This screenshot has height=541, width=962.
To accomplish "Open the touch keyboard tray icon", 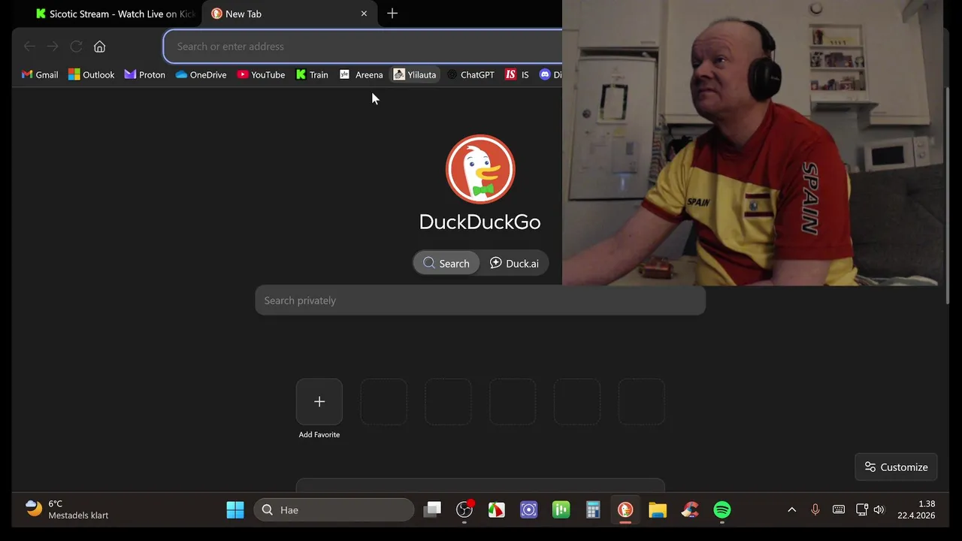I will pos(839,510).
